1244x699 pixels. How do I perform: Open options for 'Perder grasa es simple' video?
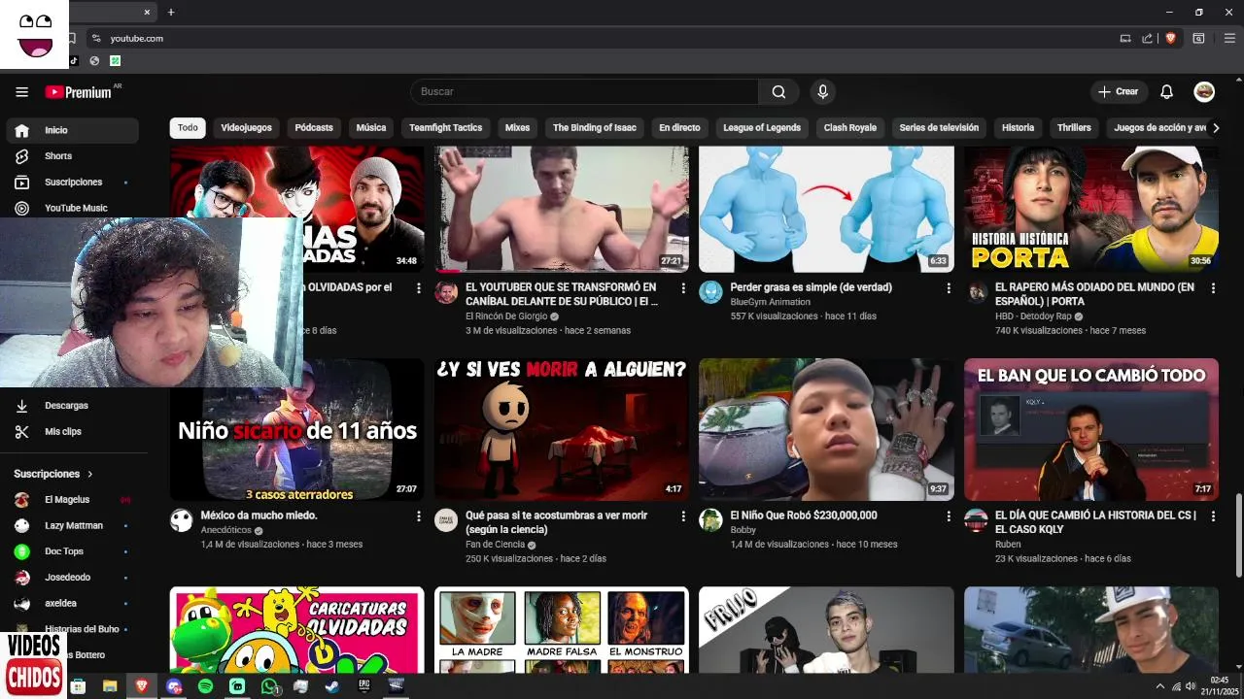click(949, 288)
